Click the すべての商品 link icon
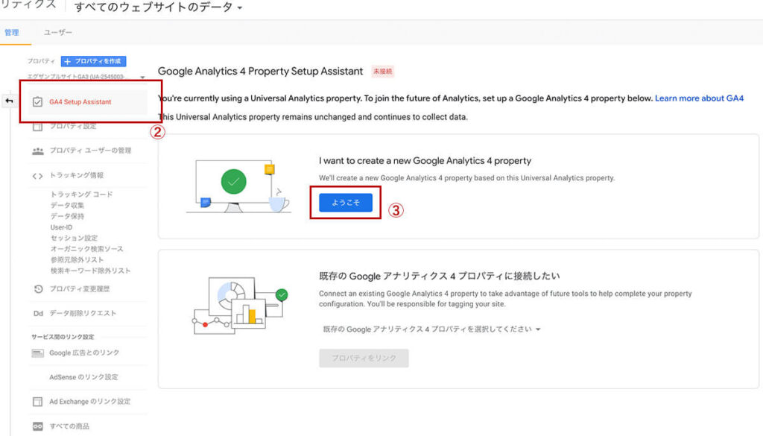This screenshot has width=763, height=436. (37, 426)
